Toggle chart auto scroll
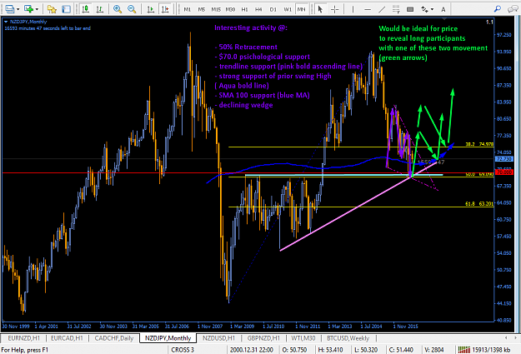 151,9
